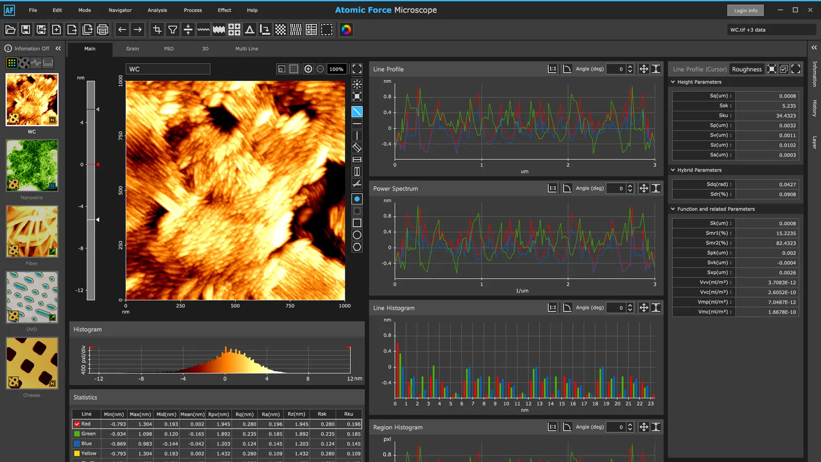Select the Roughness tab button
This screenshot has height=462, width=821.
coord(747,69)
